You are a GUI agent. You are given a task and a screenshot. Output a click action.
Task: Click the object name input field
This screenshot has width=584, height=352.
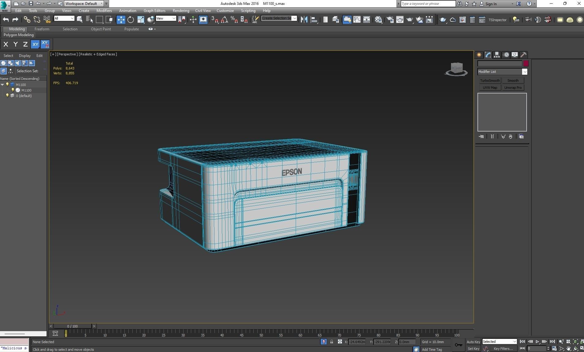[500, 63]
